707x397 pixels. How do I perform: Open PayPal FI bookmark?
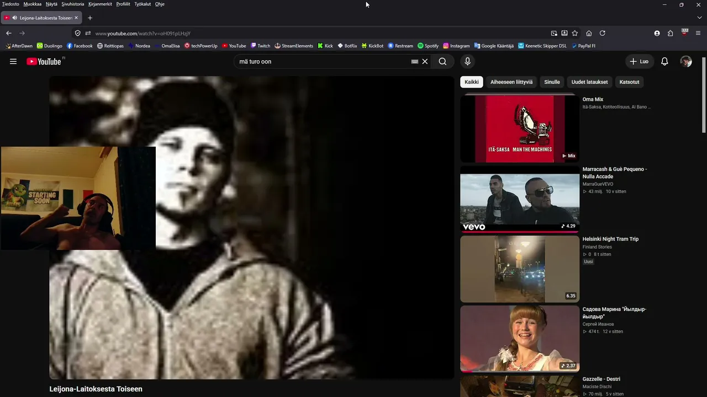point(583,46)
